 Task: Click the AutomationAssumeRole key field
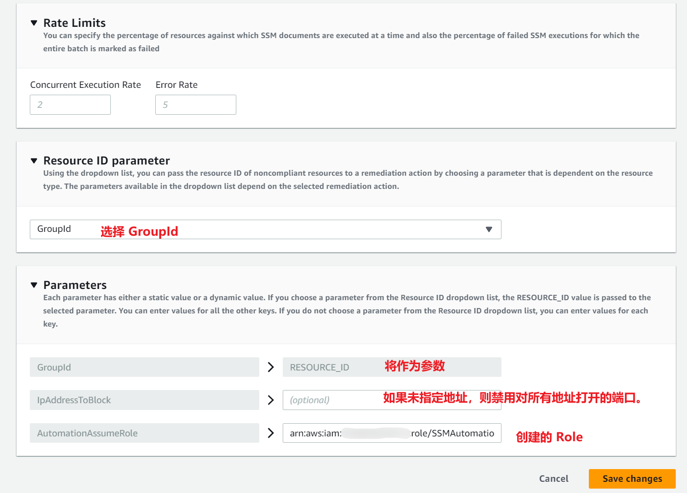pos(144,433)
